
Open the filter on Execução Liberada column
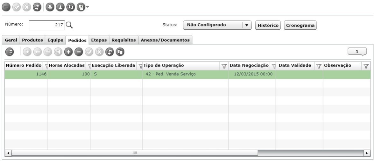[141, 66]
